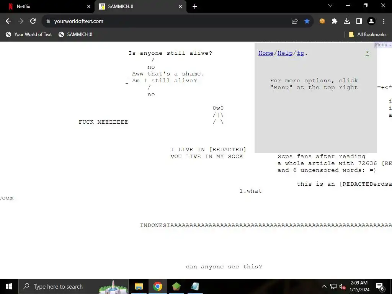This screenshot has width=392, height=294.
Task: Open Your World of Text bookmark
Action: 29,34
